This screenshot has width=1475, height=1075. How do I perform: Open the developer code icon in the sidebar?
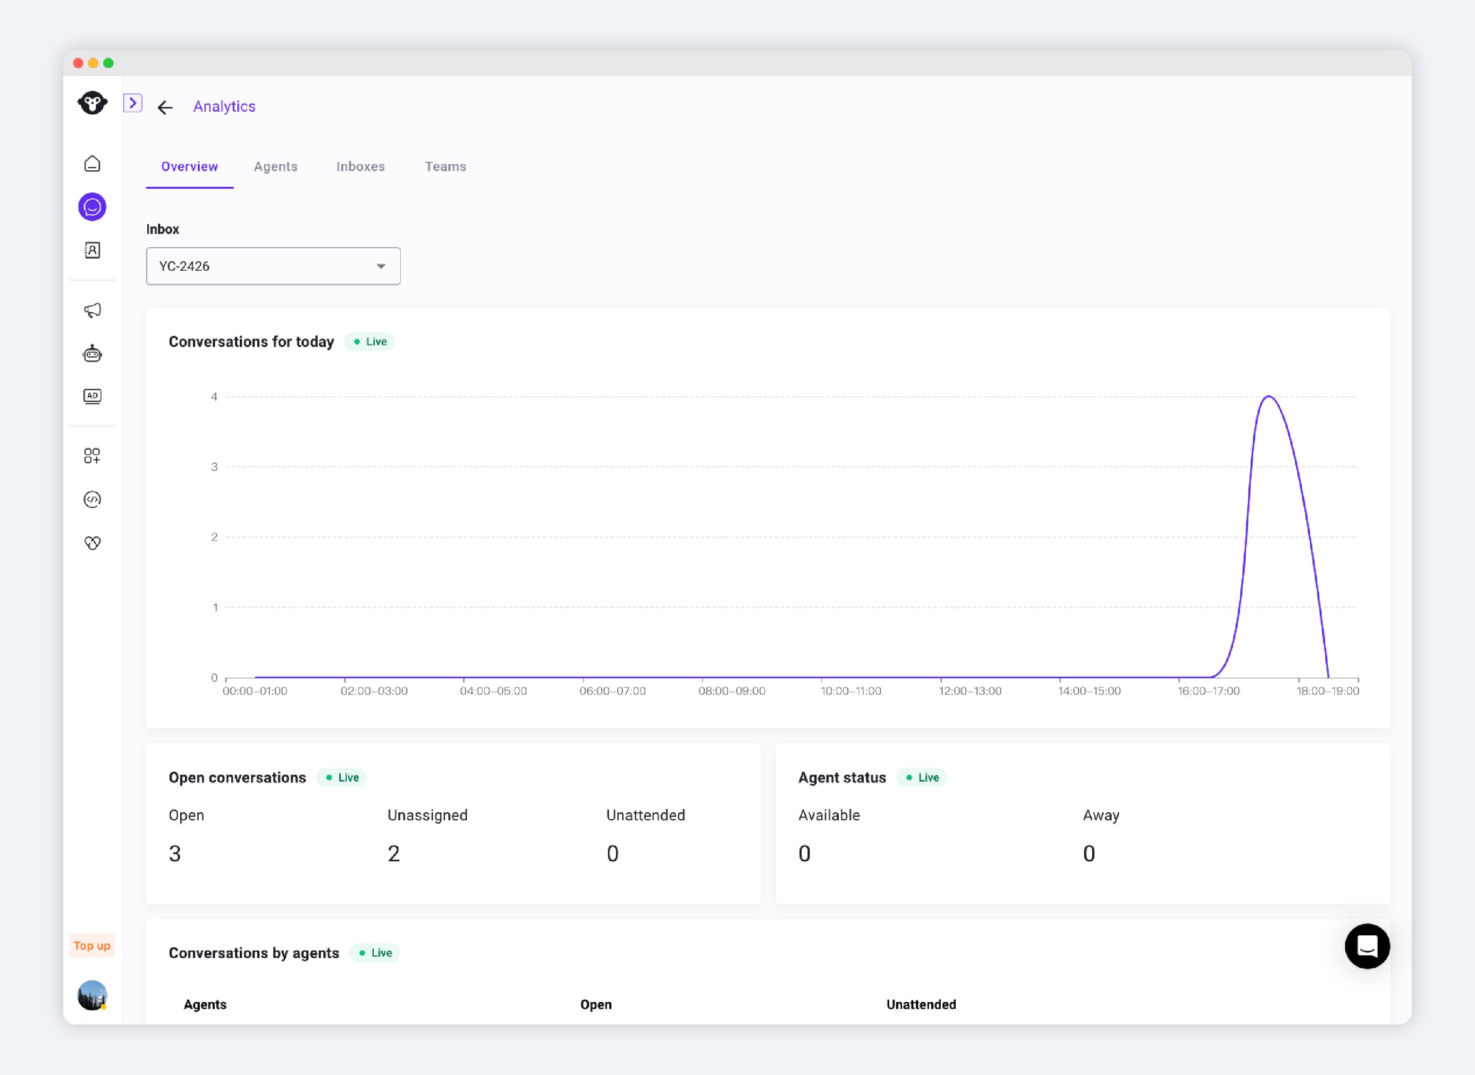[x=93, y=499]
